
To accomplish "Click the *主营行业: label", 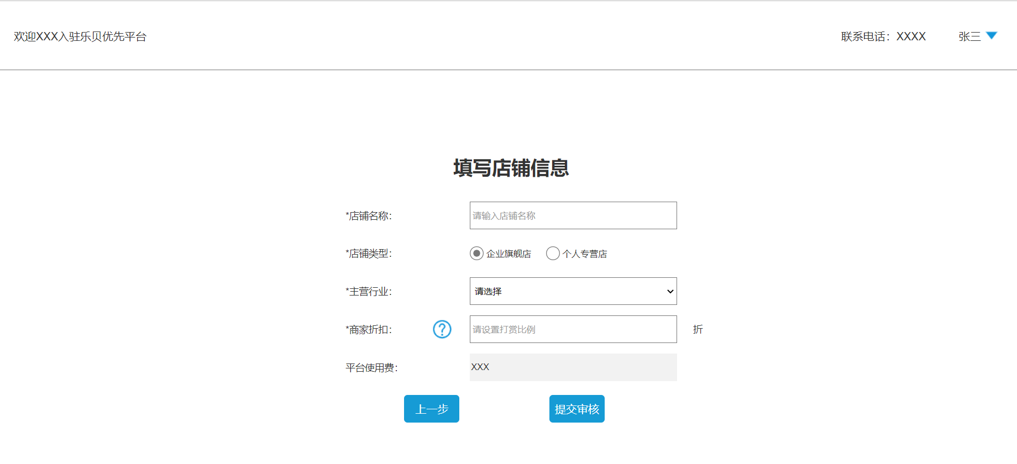I will (x=369, y=291).
